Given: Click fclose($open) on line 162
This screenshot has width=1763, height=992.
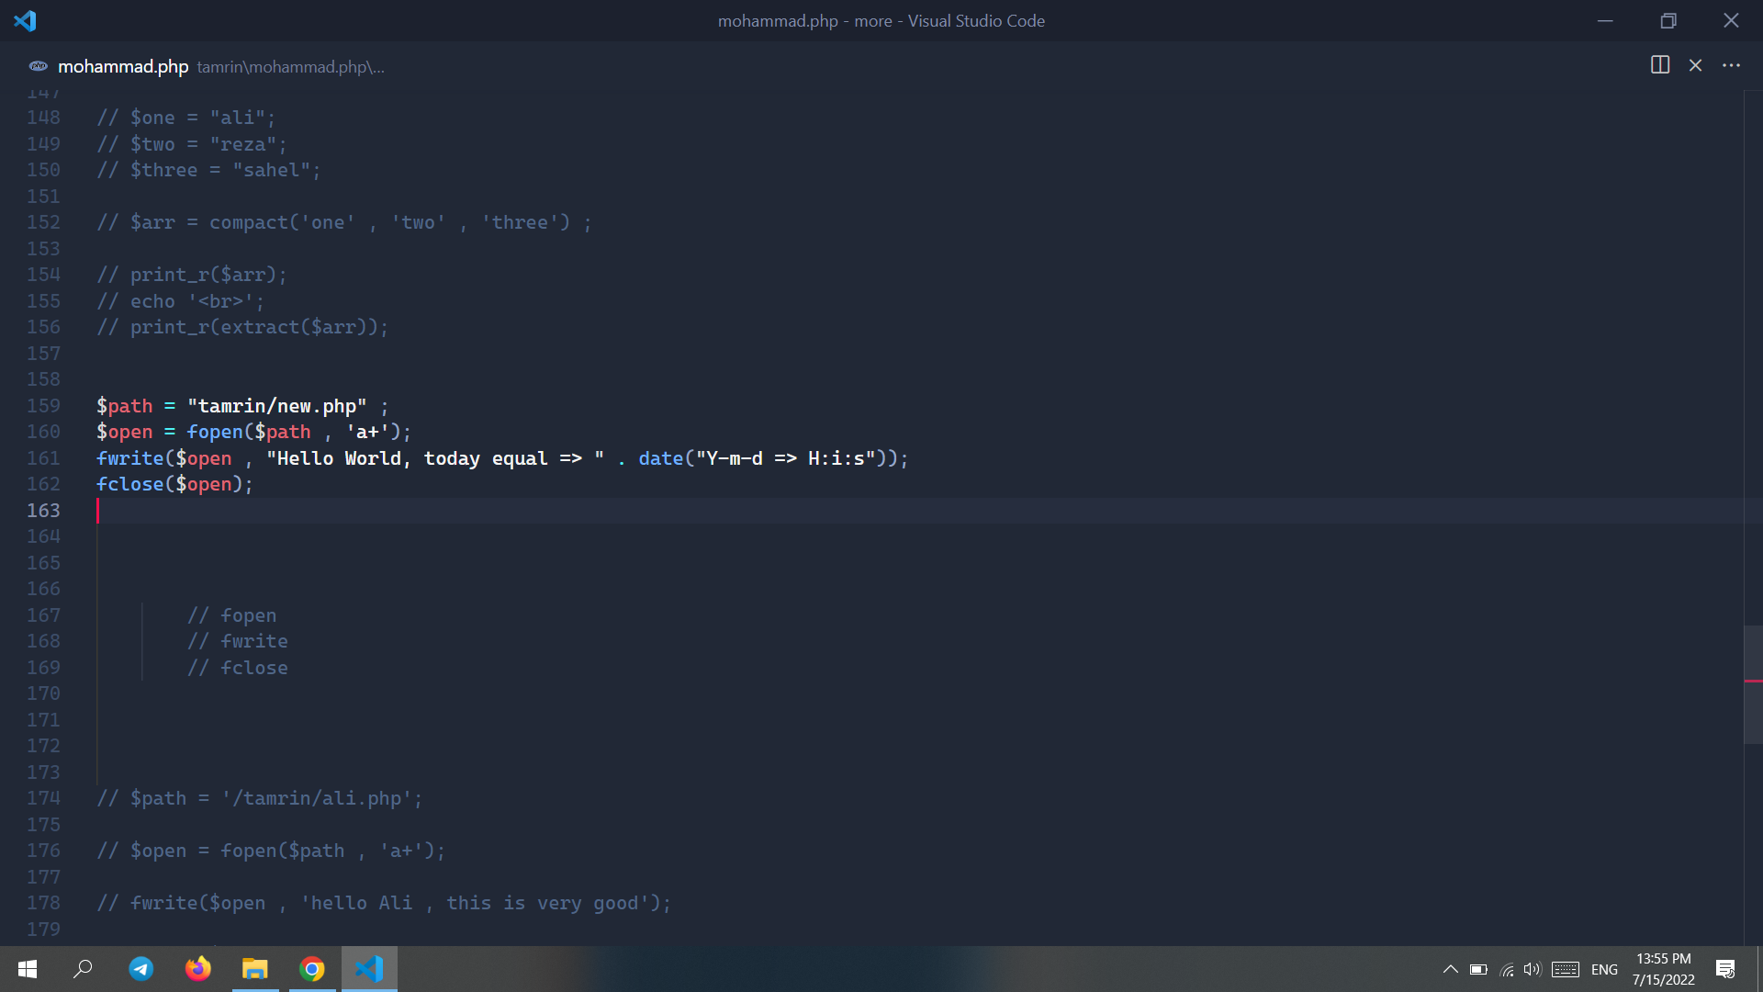Looking at the screenshot, I should point(174,484).
